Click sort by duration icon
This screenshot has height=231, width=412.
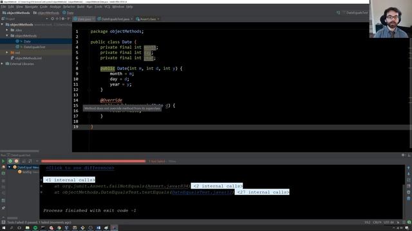tap(30, 161)
